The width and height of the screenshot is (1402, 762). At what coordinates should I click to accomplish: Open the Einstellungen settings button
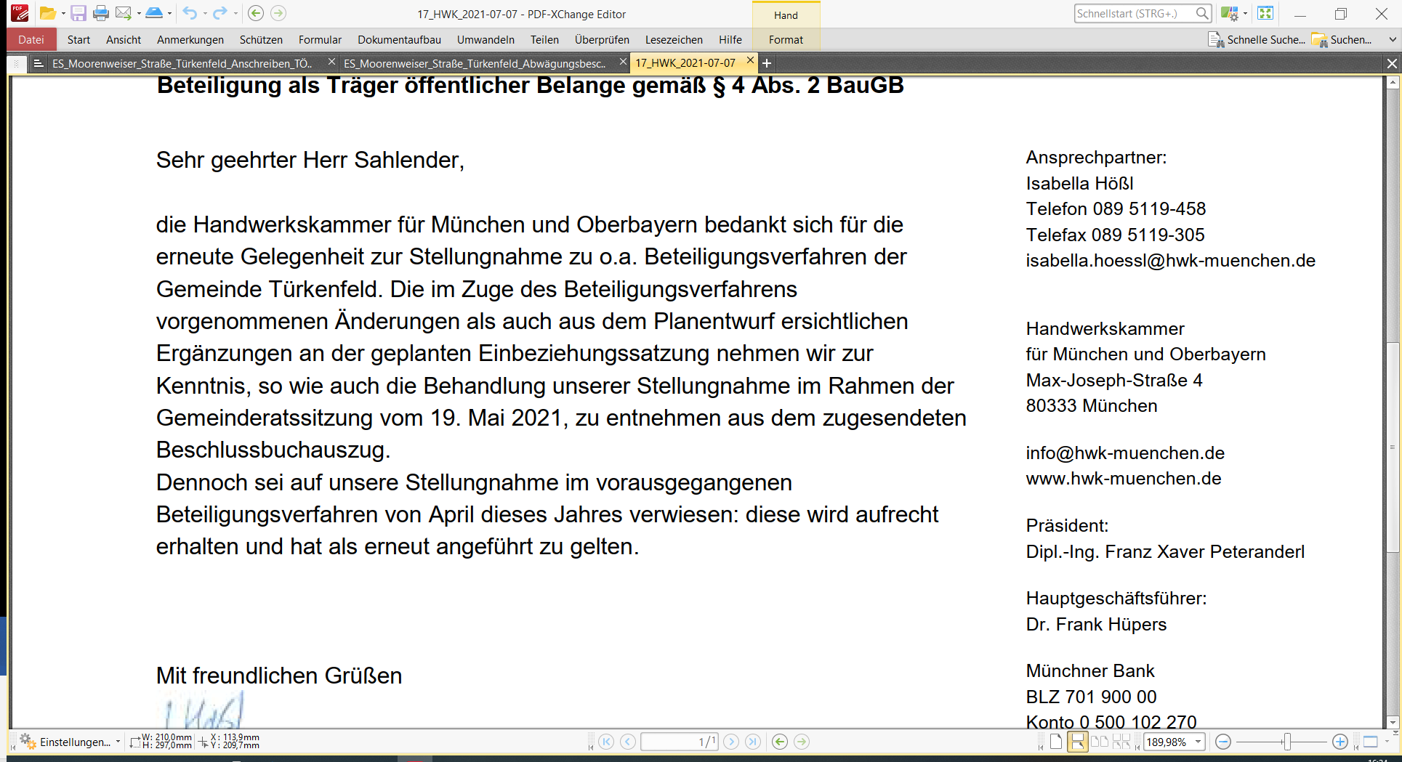click(x=65, y=742)
